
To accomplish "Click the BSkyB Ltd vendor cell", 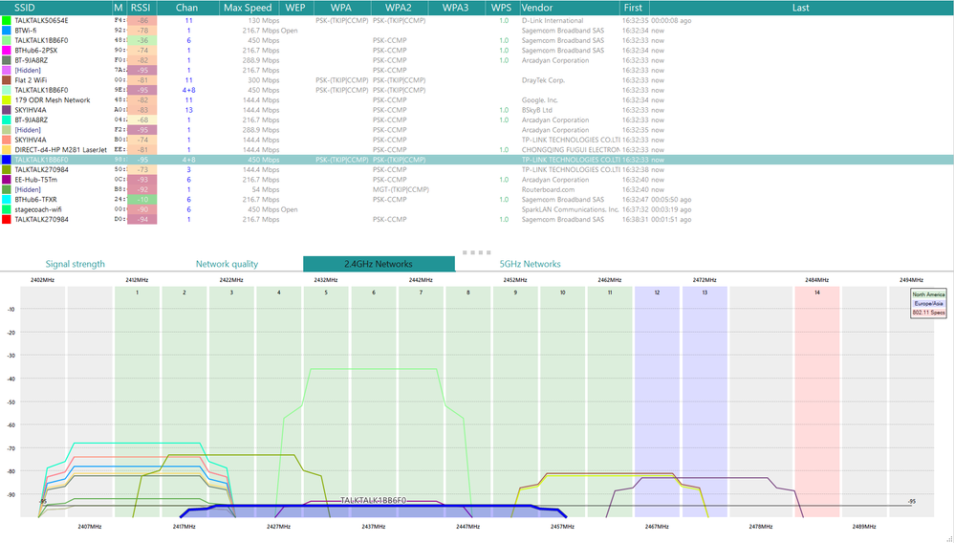I will 536,110.
